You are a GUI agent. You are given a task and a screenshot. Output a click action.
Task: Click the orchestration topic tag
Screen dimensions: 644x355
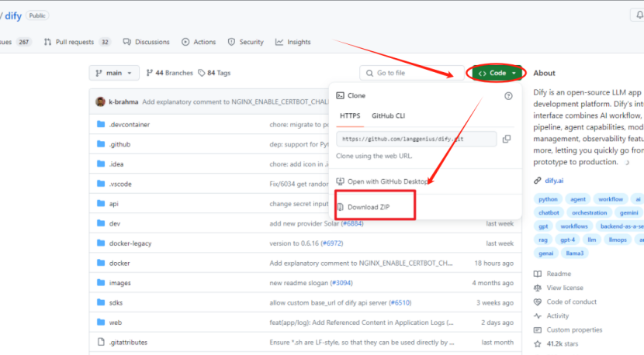589,212
